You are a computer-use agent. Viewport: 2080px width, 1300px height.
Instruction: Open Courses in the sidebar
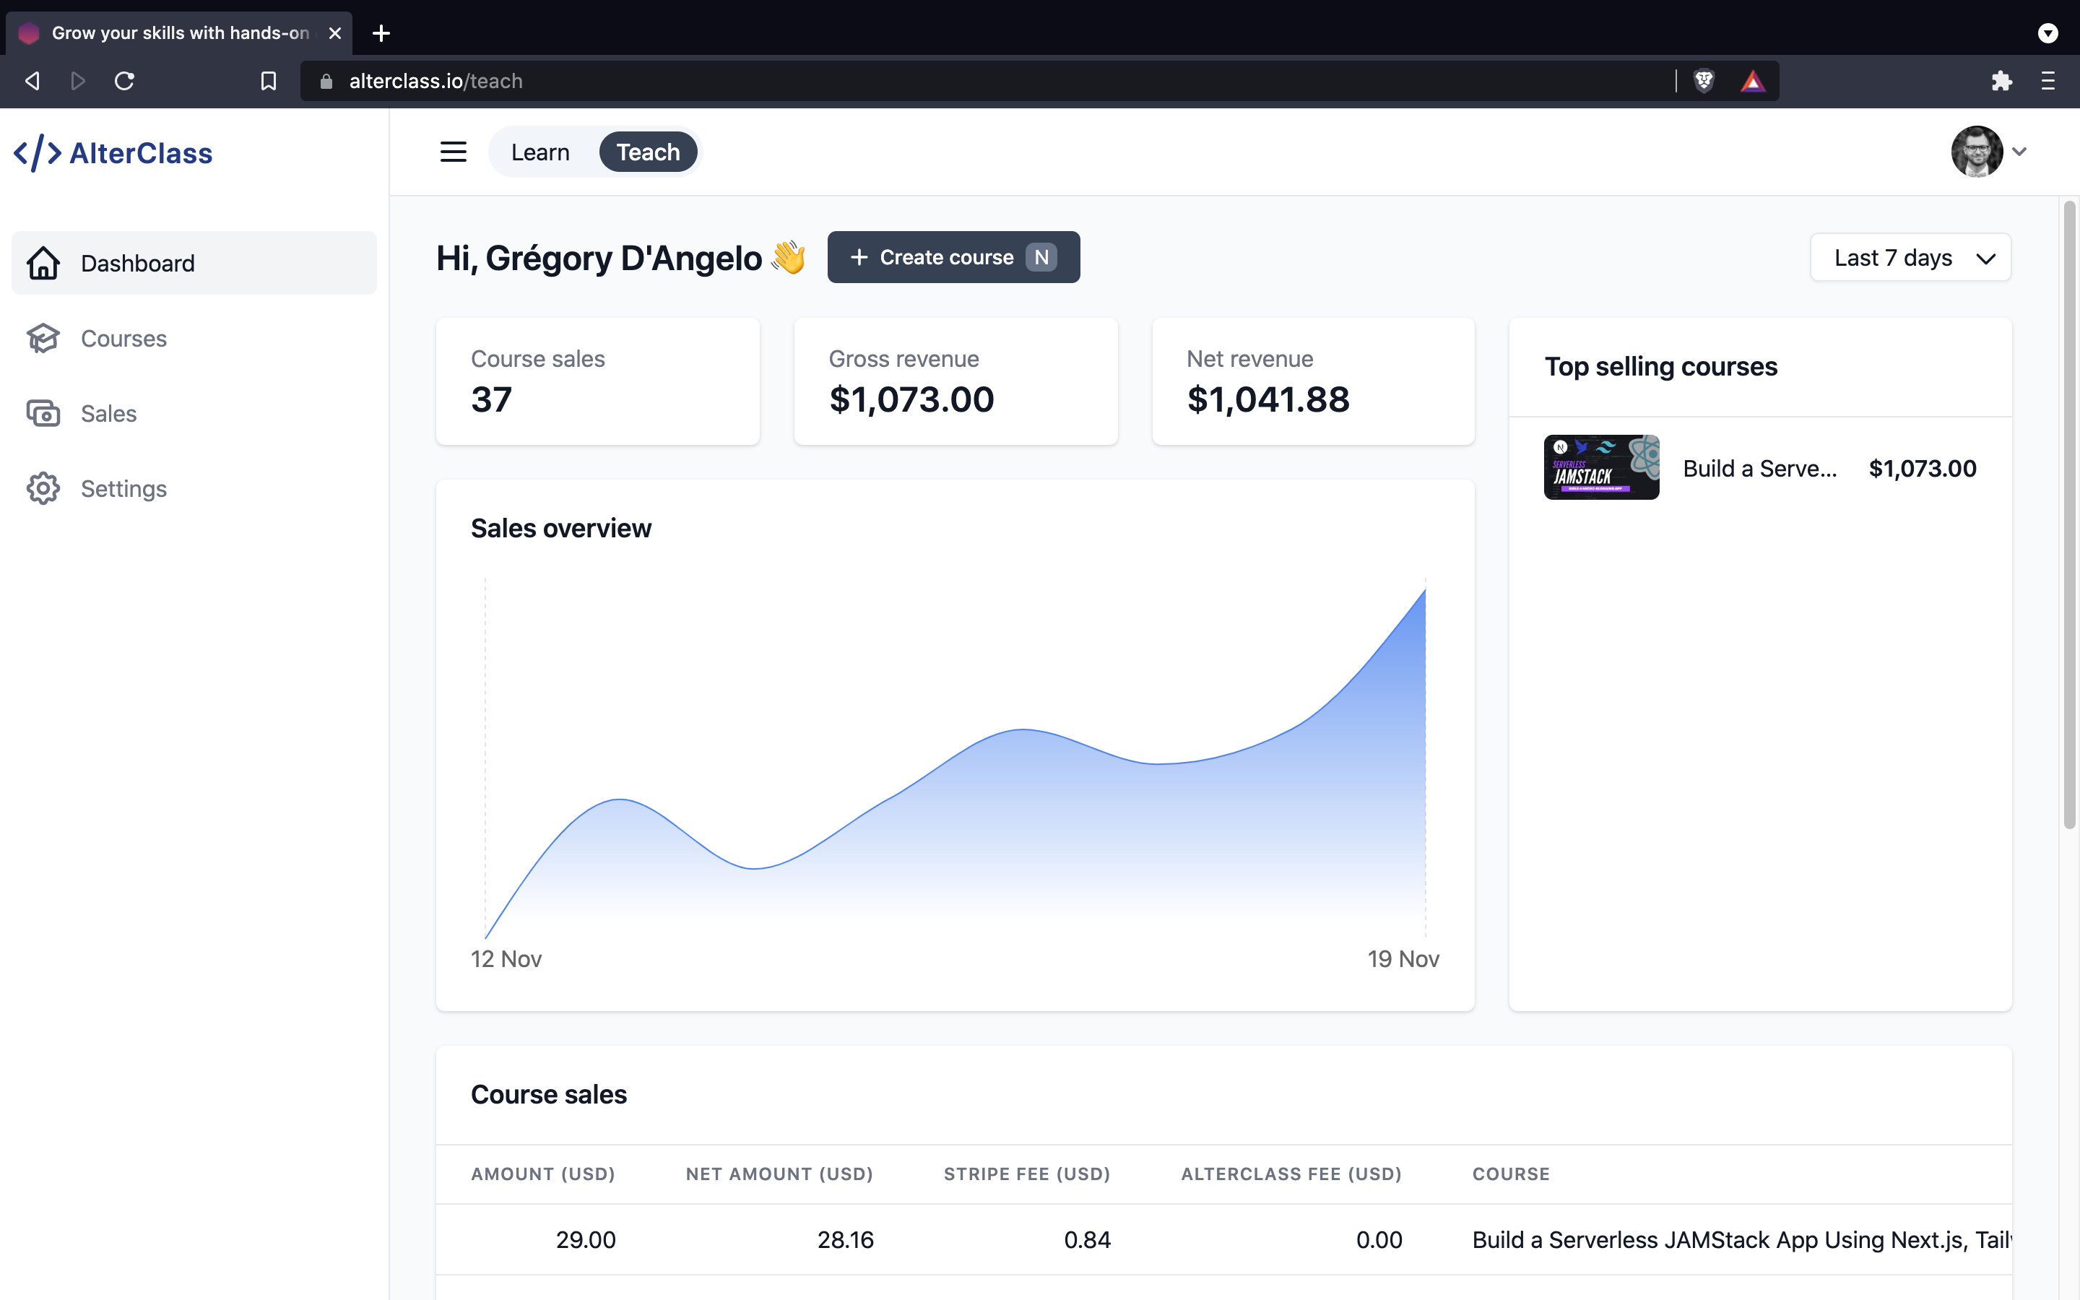pos(123,339)
